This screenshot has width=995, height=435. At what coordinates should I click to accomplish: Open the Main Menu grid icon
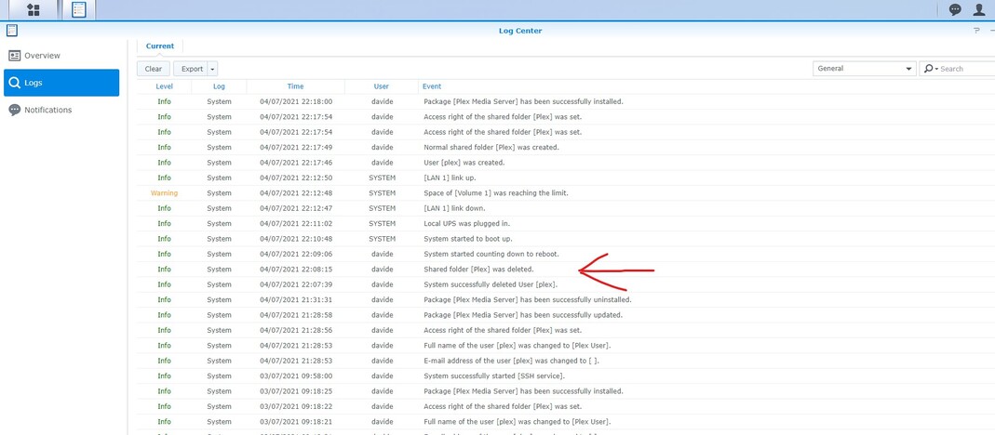33,9
